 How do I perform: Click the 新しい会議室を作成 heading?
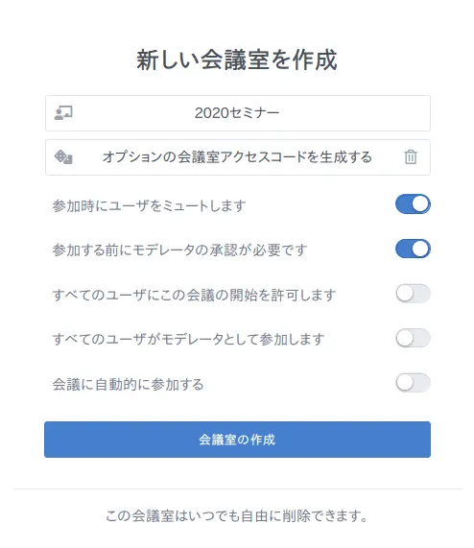coord(237,60)
